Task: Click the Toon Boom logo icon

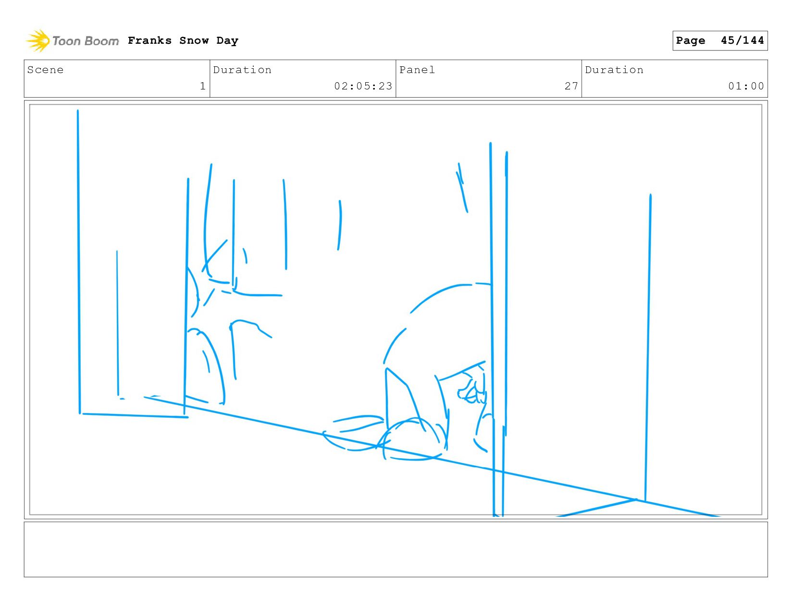Action: click(37, 41)
